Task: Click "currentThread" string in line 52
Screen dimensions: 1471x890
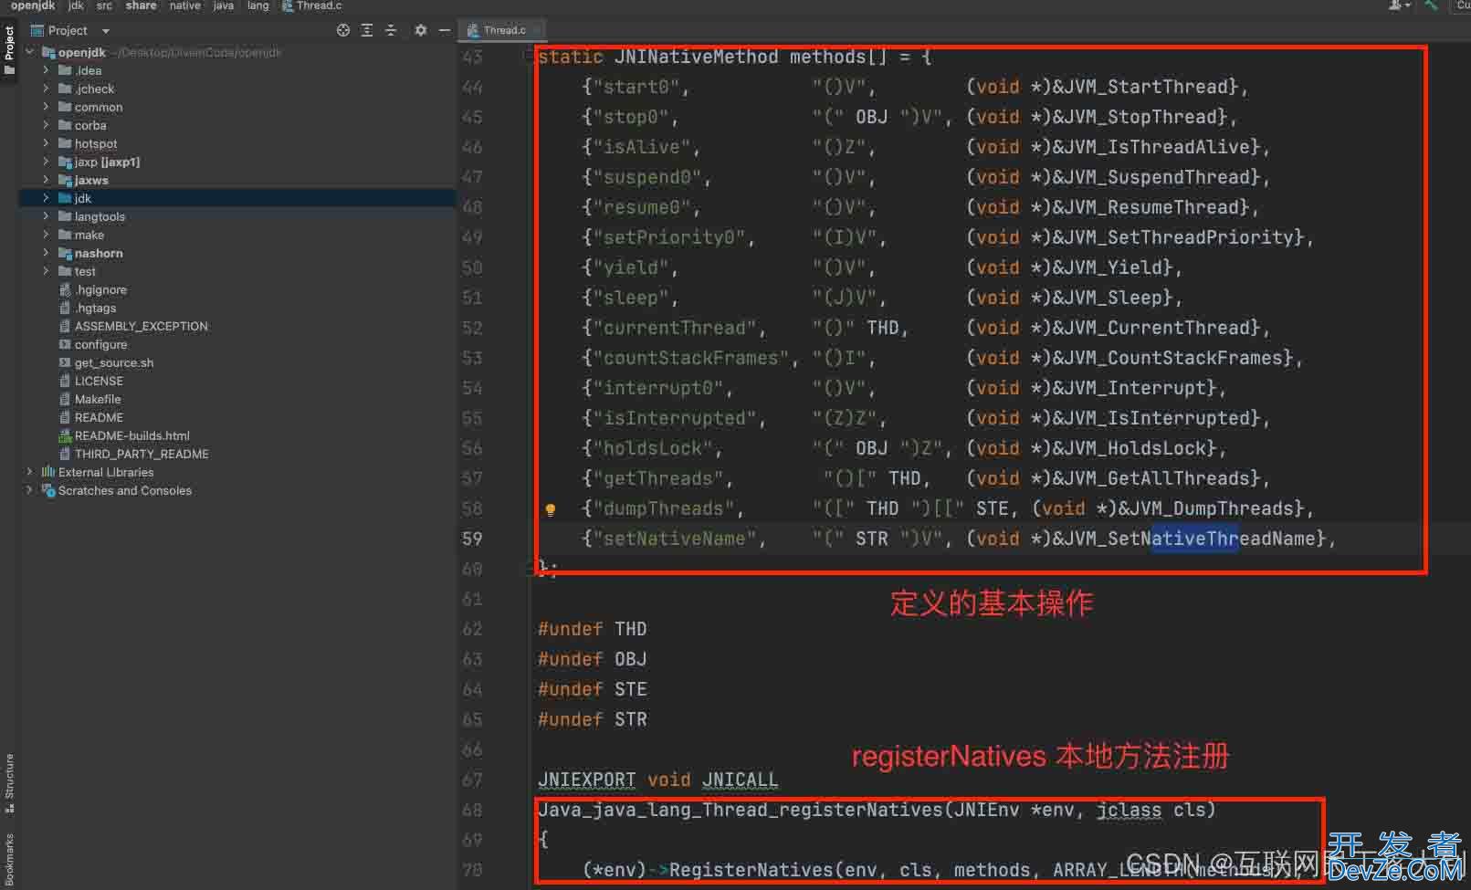Action: (x=675, y=328)
